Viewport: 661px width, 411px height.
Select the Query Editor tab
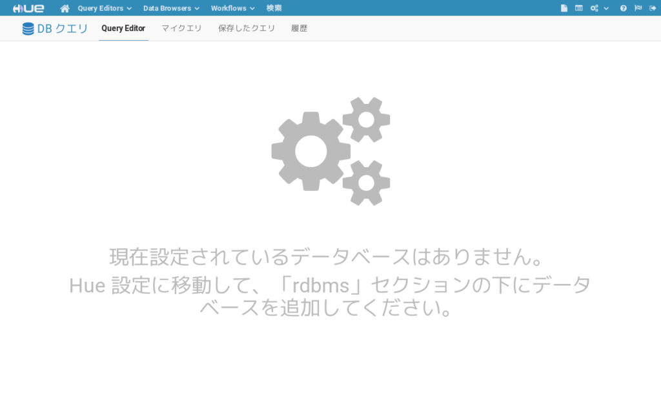coord(123,28)
